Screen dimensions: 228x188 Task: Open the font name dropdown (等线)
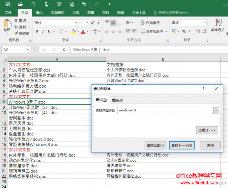[x=74, y=23]
